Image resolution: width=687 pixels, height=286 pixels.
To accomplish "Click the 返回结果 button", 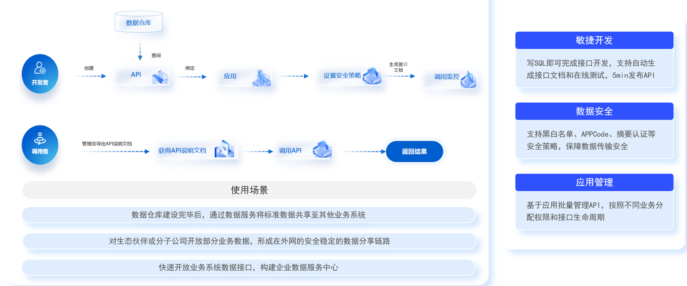I will point(414,152).
